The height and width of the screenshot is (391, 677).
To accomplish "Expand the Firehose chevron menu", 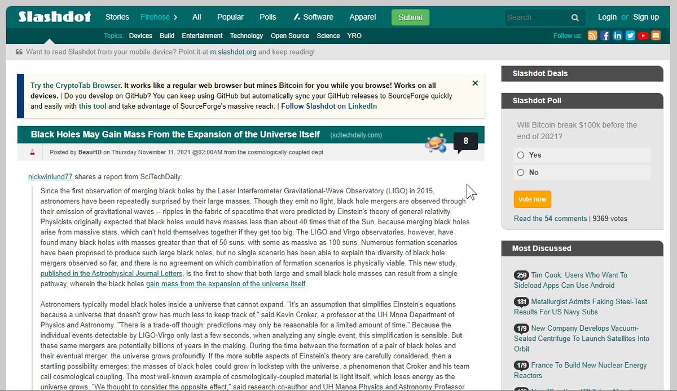I will point(175,17).
